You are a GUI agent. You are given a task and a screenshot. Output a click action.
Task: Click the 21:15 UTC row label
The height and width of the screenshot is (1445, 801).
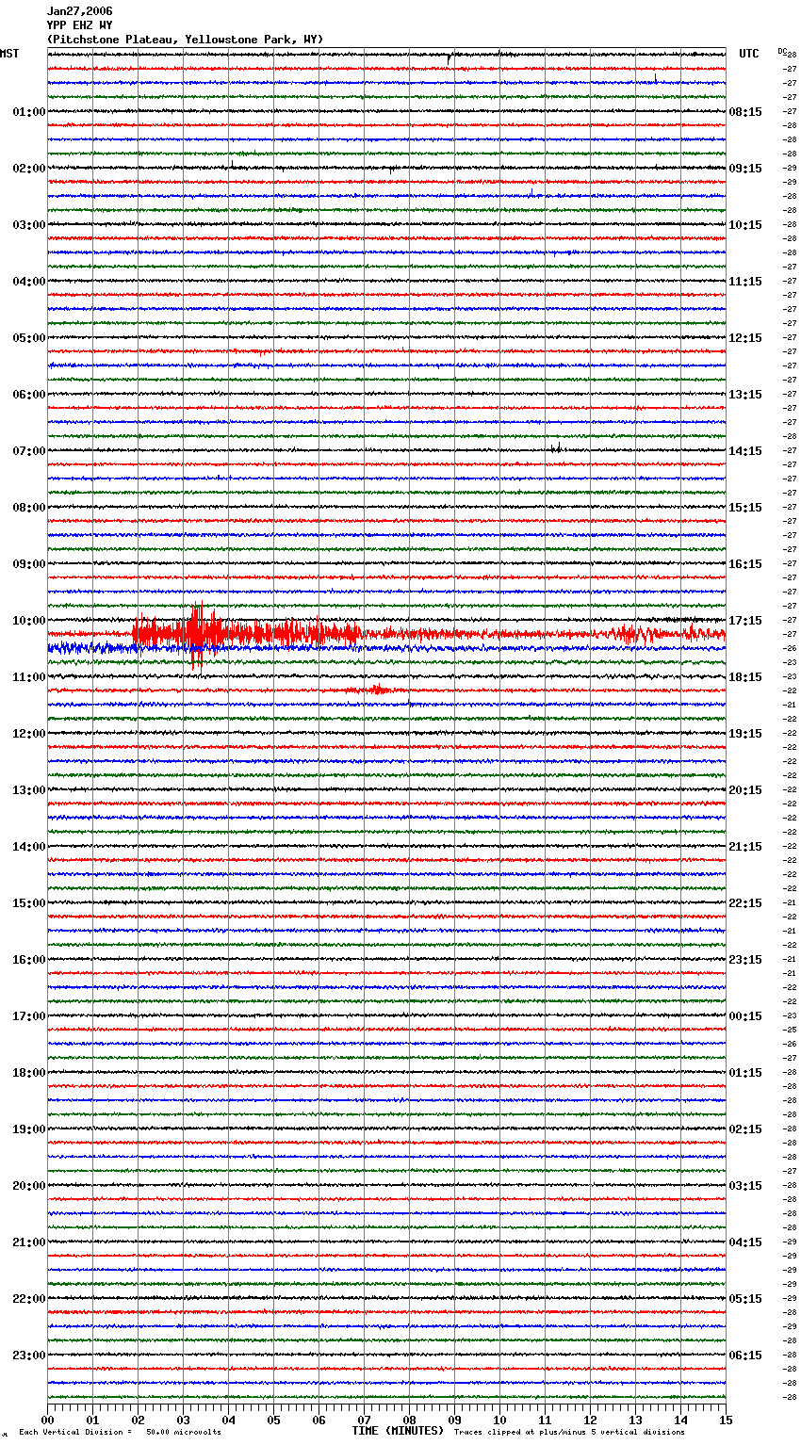(745, 847)
